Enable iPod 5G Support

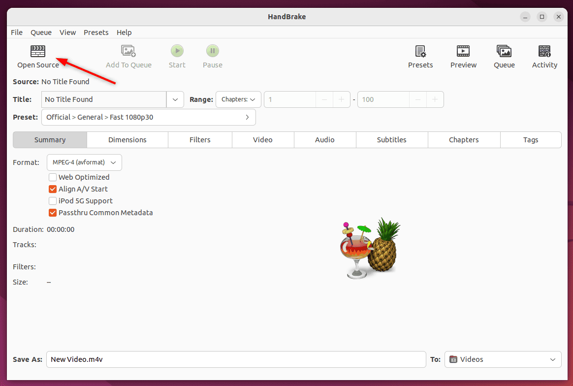tap(53, 200)
